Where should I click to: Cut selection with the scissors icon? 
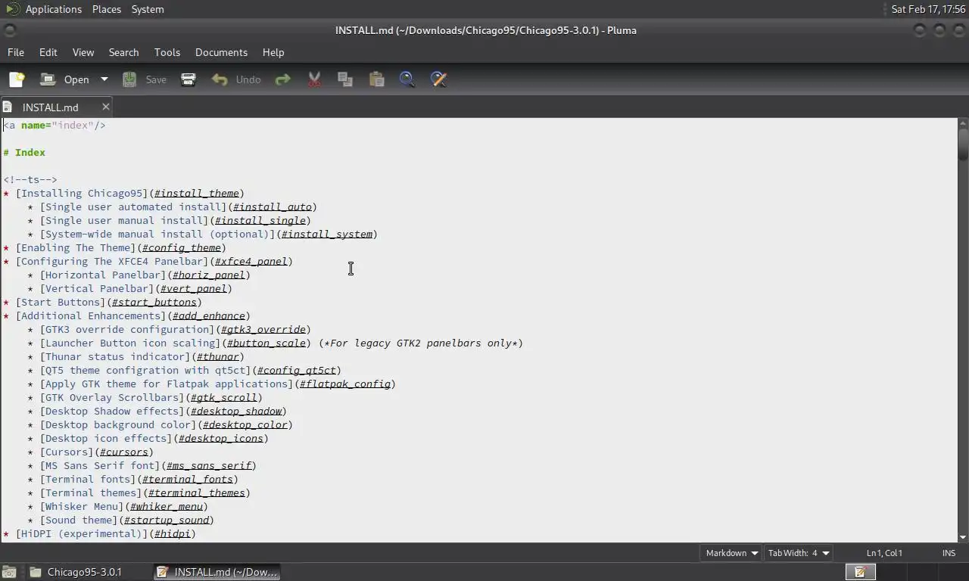[x=314, y=79]
